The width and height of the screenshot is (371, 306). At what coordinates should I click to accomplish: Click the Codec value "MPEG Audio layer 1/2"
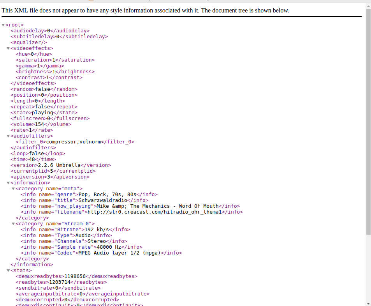click(x=119, y=253)
